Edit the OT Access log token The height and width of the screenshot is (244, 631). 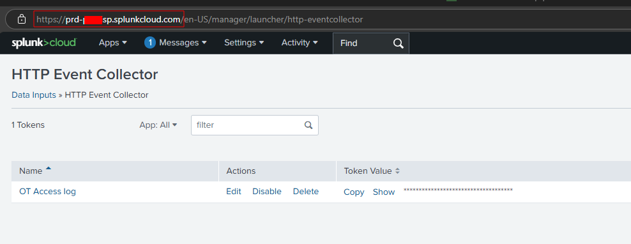point(233,192)
